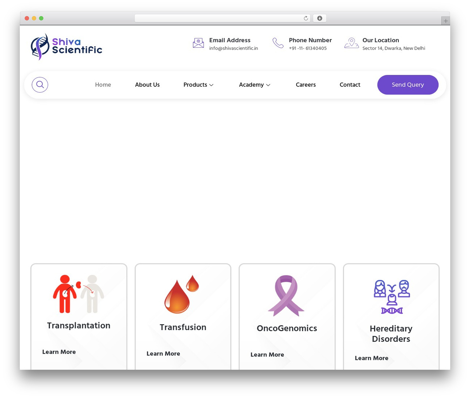
Task: Expand the Academy dropdown chevron
Action: point(268,85)
